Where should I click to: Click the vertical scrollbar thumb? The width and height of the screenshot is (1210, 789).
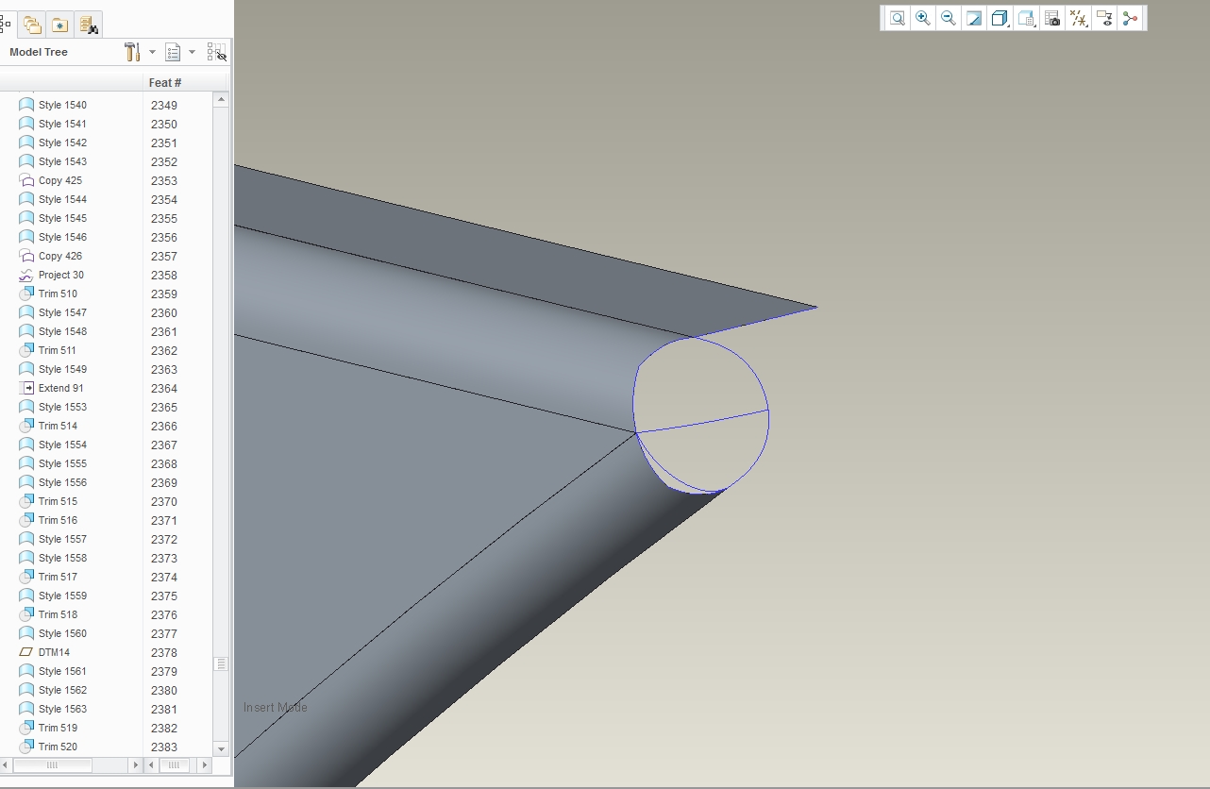[x=221, y=663]
